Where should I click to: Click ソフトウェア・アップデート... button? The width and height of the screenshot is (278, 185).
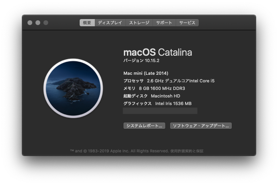tap(201, 126)
